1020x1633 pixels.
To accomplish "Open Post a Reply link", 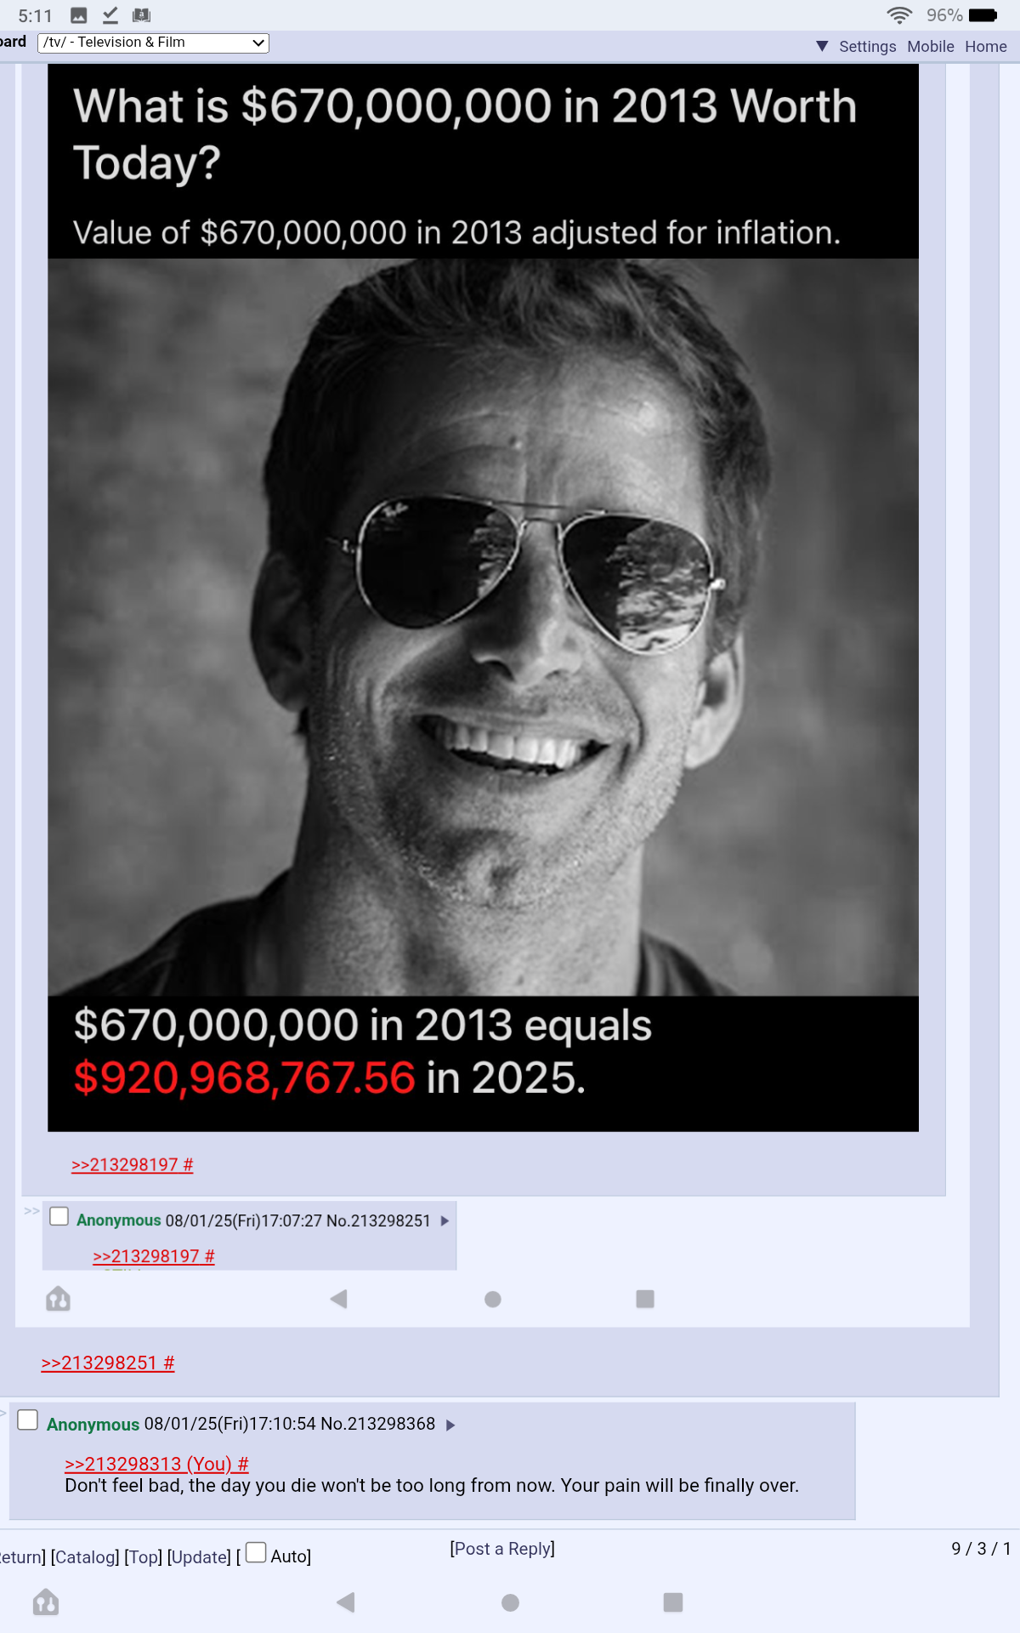I will 502,1549.
